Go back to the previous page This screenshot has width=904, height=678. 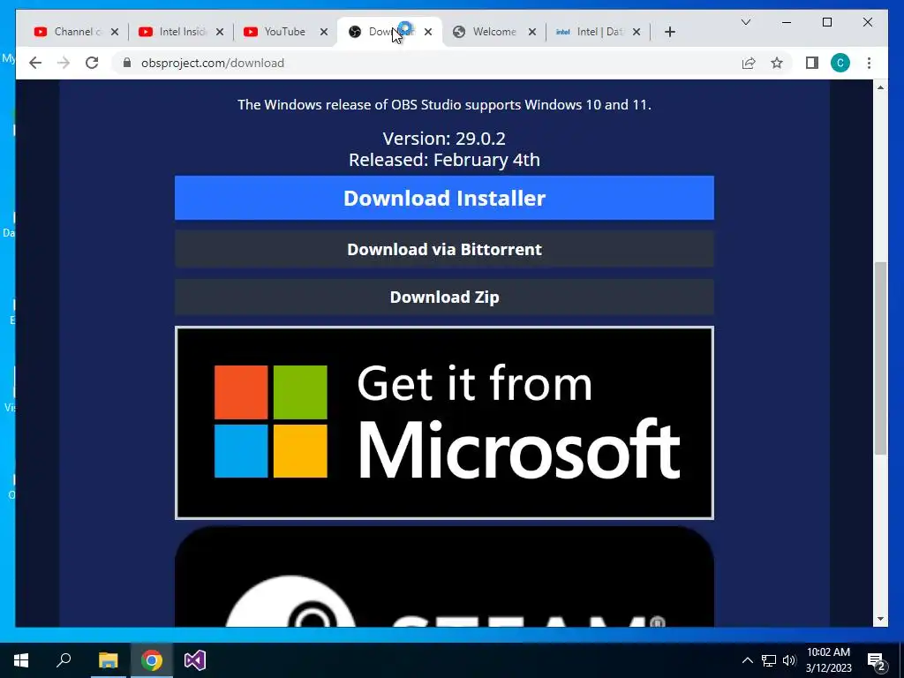(35, 63)
